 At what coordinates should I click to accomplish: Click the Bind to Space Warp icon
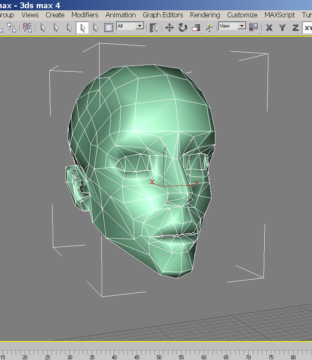click(27, 28)
